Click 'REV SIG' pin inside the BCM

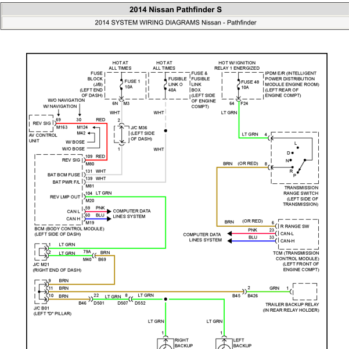(71, 160)
